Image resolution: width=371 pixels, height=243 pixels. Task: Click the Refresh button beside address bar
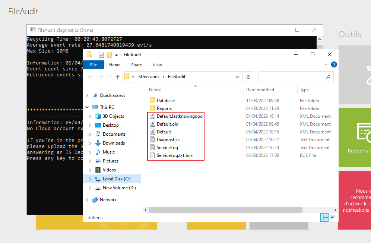[248, 77]
